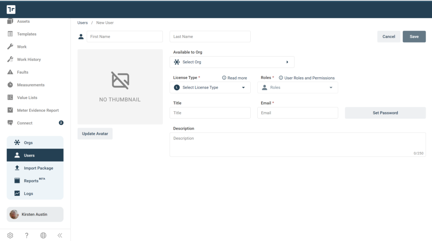Viewport: 432px width, 241px height.
Task: Click the Meter Evidence Report checkmark icon
Action: tap(10, 110)
